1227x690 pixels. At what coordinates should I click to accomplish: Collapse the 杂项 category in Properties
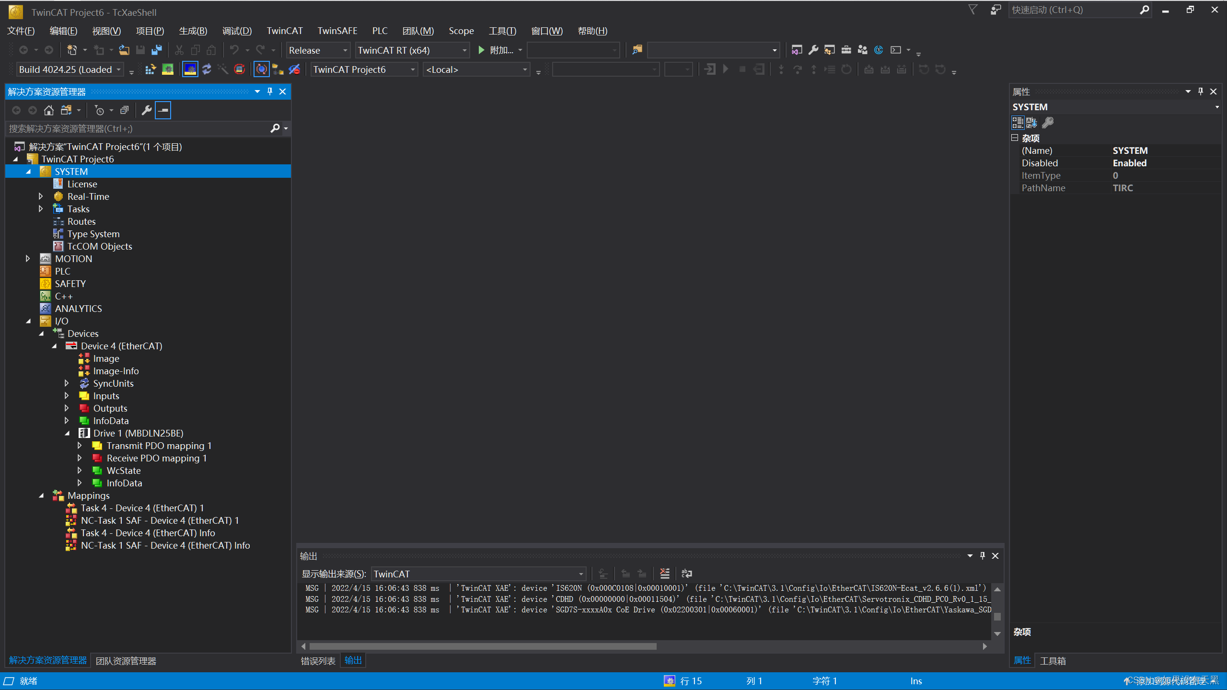[1015, 138]
